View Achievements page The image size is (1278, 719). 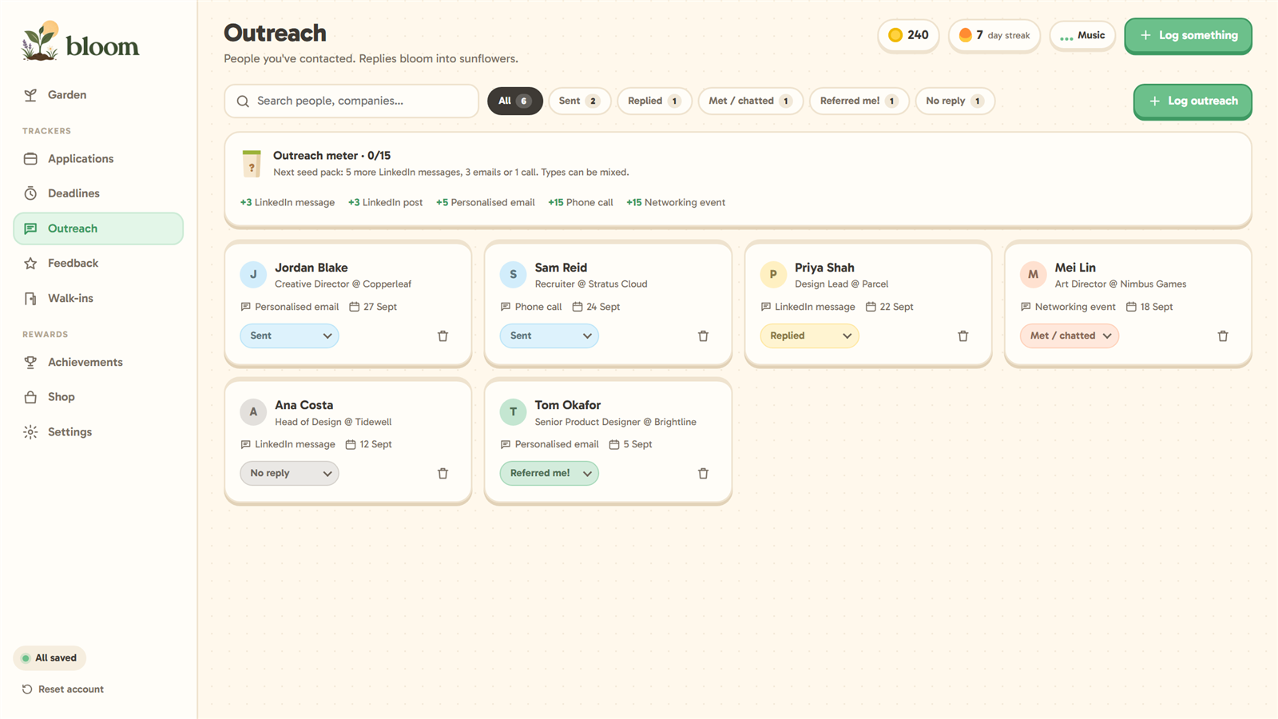pos(98,362)
